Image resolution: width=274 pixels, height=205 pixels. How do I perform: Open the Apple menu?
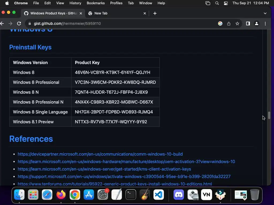click(7, 3)
